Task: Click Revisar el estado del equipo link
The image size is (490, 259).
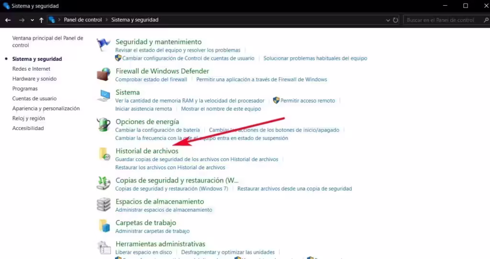Action: [x=178, y=50]
